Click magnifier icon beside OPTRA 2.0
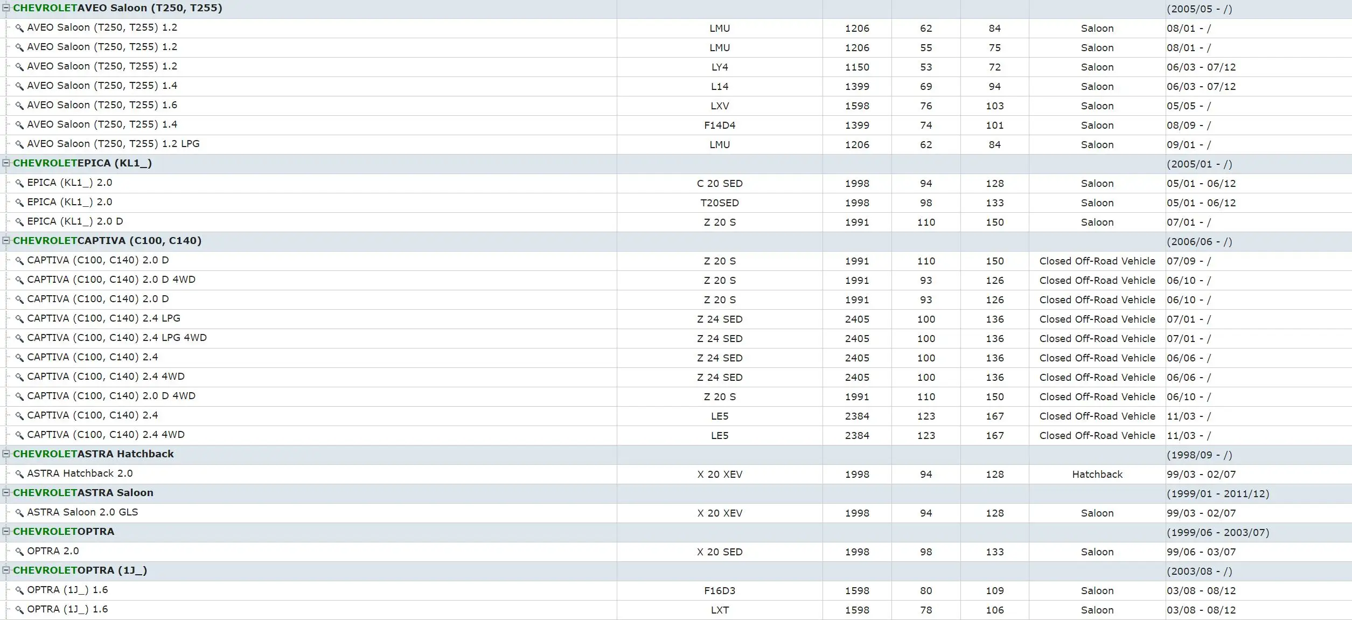 (x=19, y=552)
